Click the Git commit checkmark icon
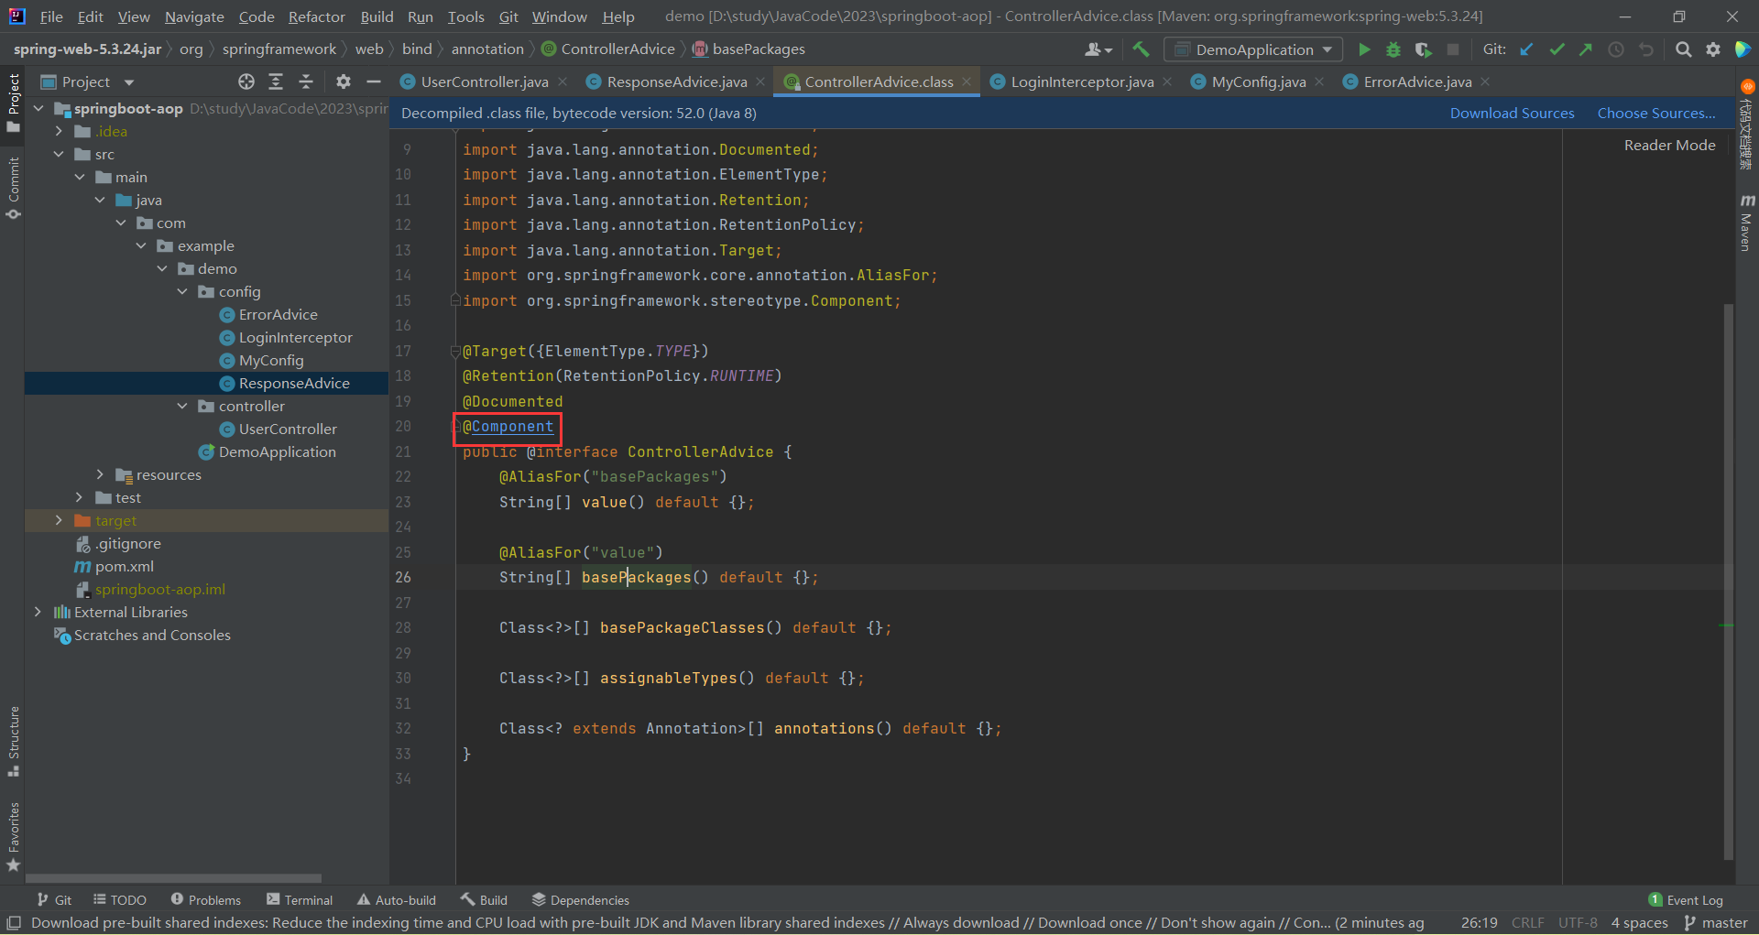Image resolution: width=1759 pixels, height=935 pixels. coord(1557,49)
